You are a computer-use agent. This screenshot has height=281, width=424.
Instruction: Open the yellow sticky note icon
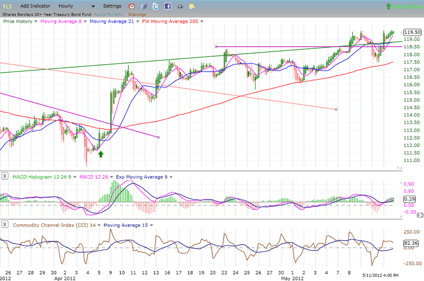coord(191,6)
